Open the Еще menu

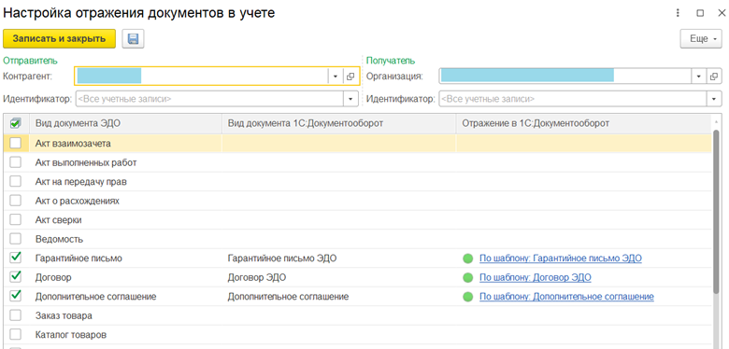[x=701, y=39]
